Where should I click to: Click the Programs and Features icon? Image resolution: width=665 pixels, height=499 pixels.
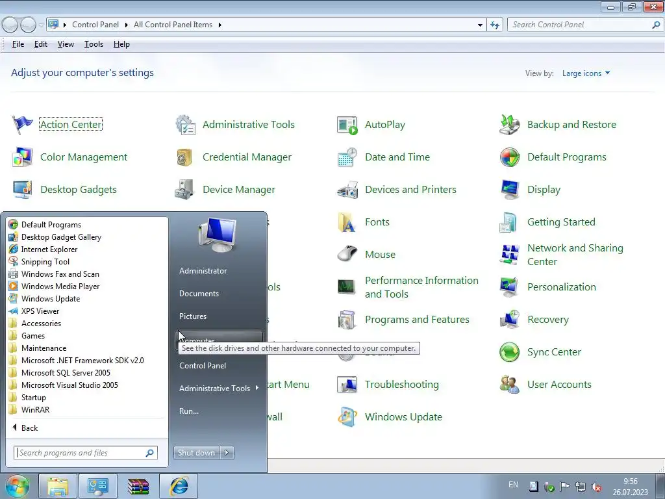347,320
